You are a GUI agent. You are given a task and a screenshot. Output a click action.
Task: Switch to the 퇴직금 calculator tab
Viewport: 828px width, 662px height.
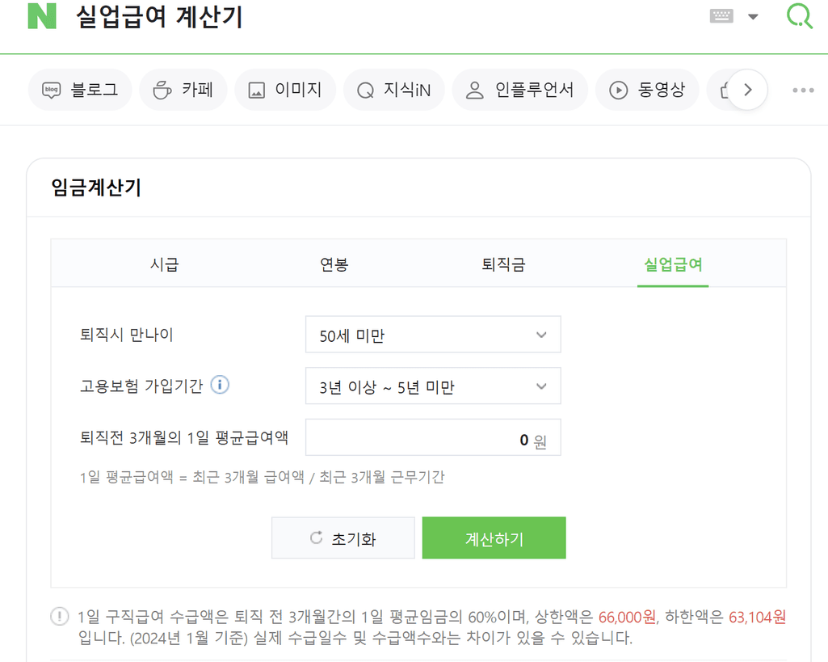coord(503,264)
